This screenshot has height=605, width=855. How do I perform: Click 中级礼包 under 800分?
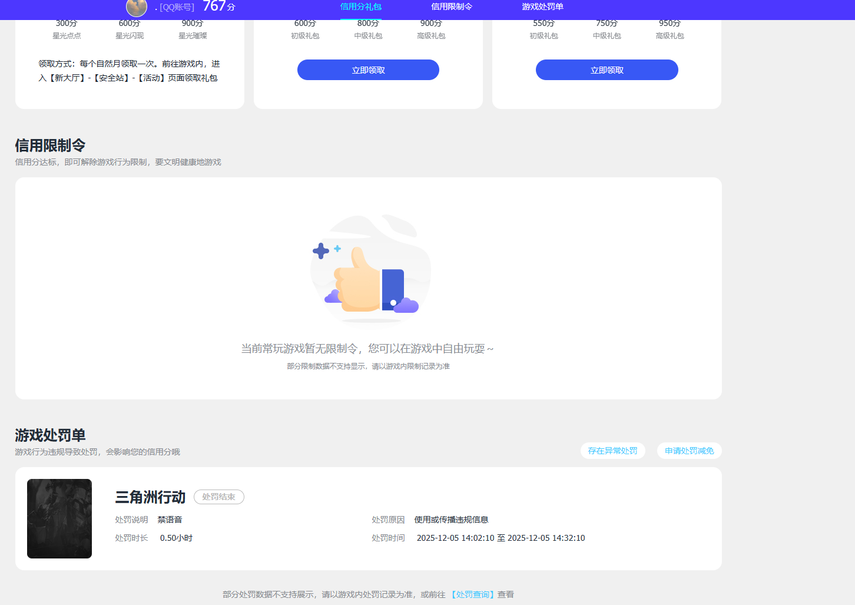coord(368,36)
